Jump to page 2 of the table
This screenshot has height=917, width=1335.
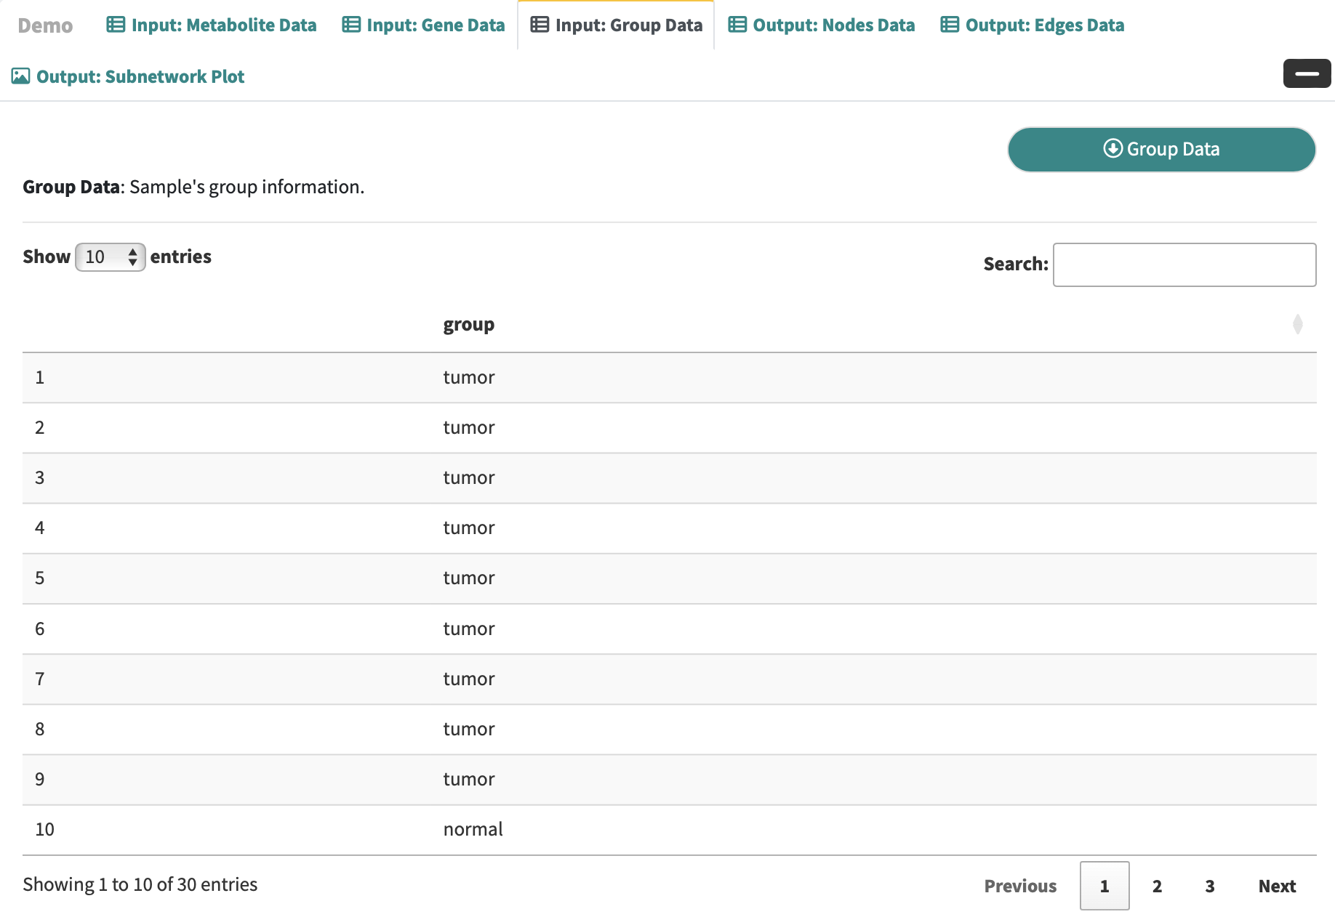(1157, 886)
